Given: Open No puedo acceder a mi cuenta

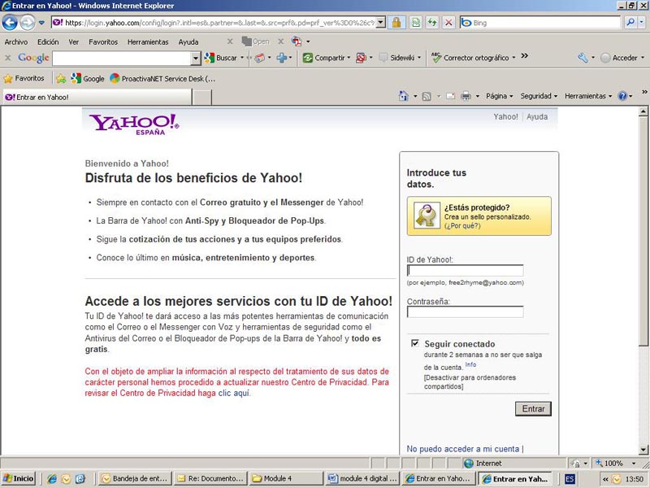Looking at the screenshot, I should pyautogui.click(x=462, y=449).
